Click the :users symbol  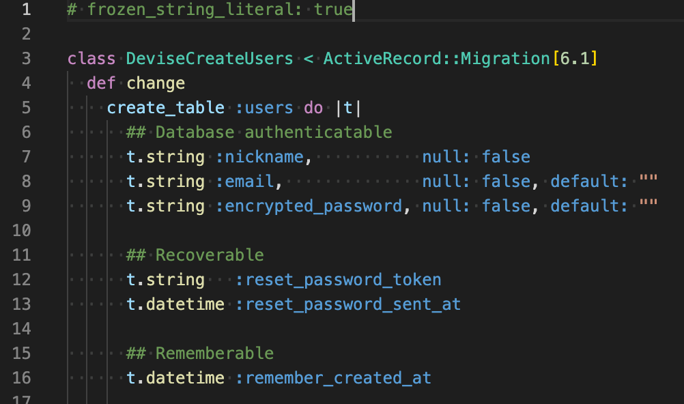pyautogui.click(x=264, y=108)
